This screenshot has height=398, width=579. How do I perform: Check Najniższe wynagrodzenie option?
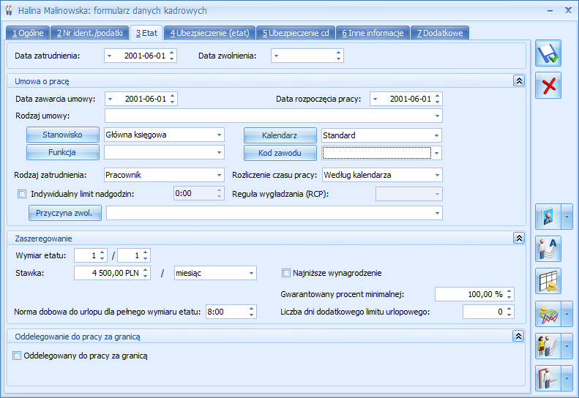[x=286, y=273]
